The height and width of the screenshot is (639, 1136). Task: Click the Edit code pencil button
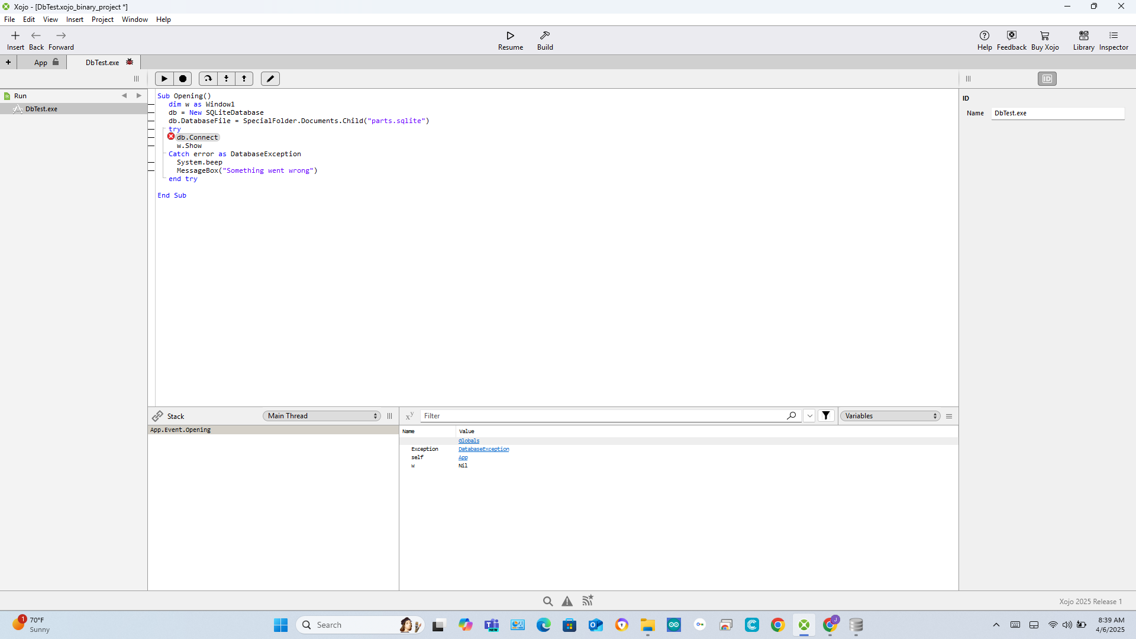(x=270, y=79)
